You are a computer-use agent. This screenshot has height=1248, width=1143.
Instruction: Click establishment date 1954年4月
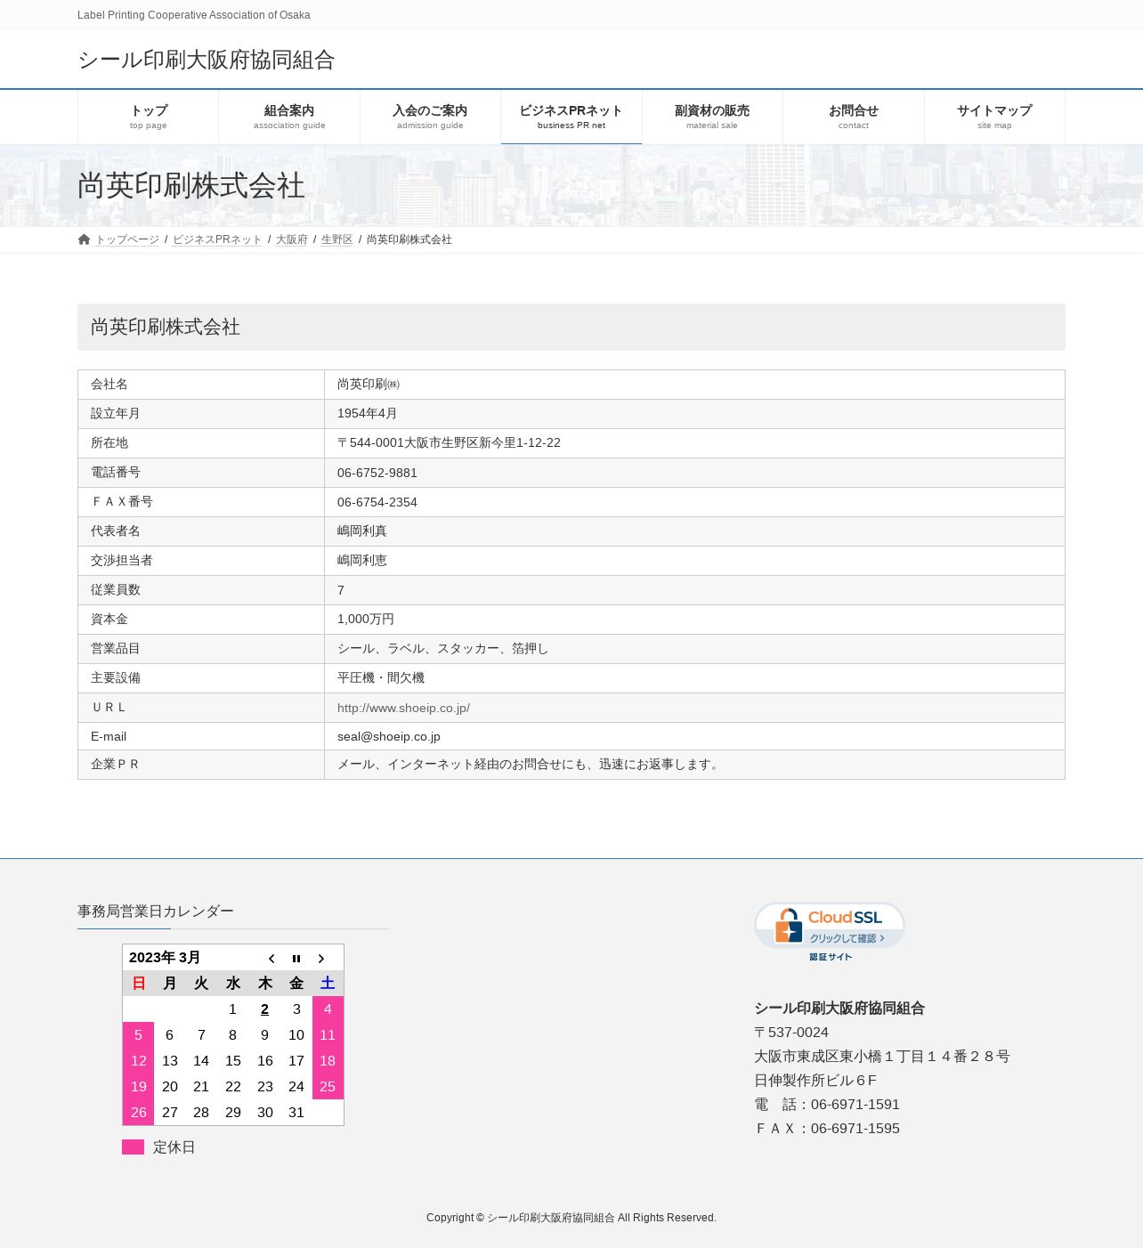tap(368, 413)
